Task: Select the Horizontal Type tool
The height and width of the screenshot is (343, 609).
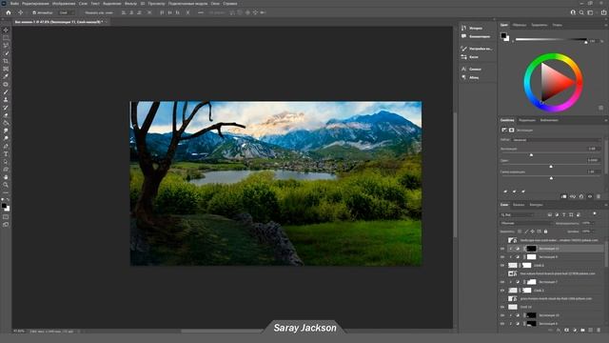Action: 6,154
